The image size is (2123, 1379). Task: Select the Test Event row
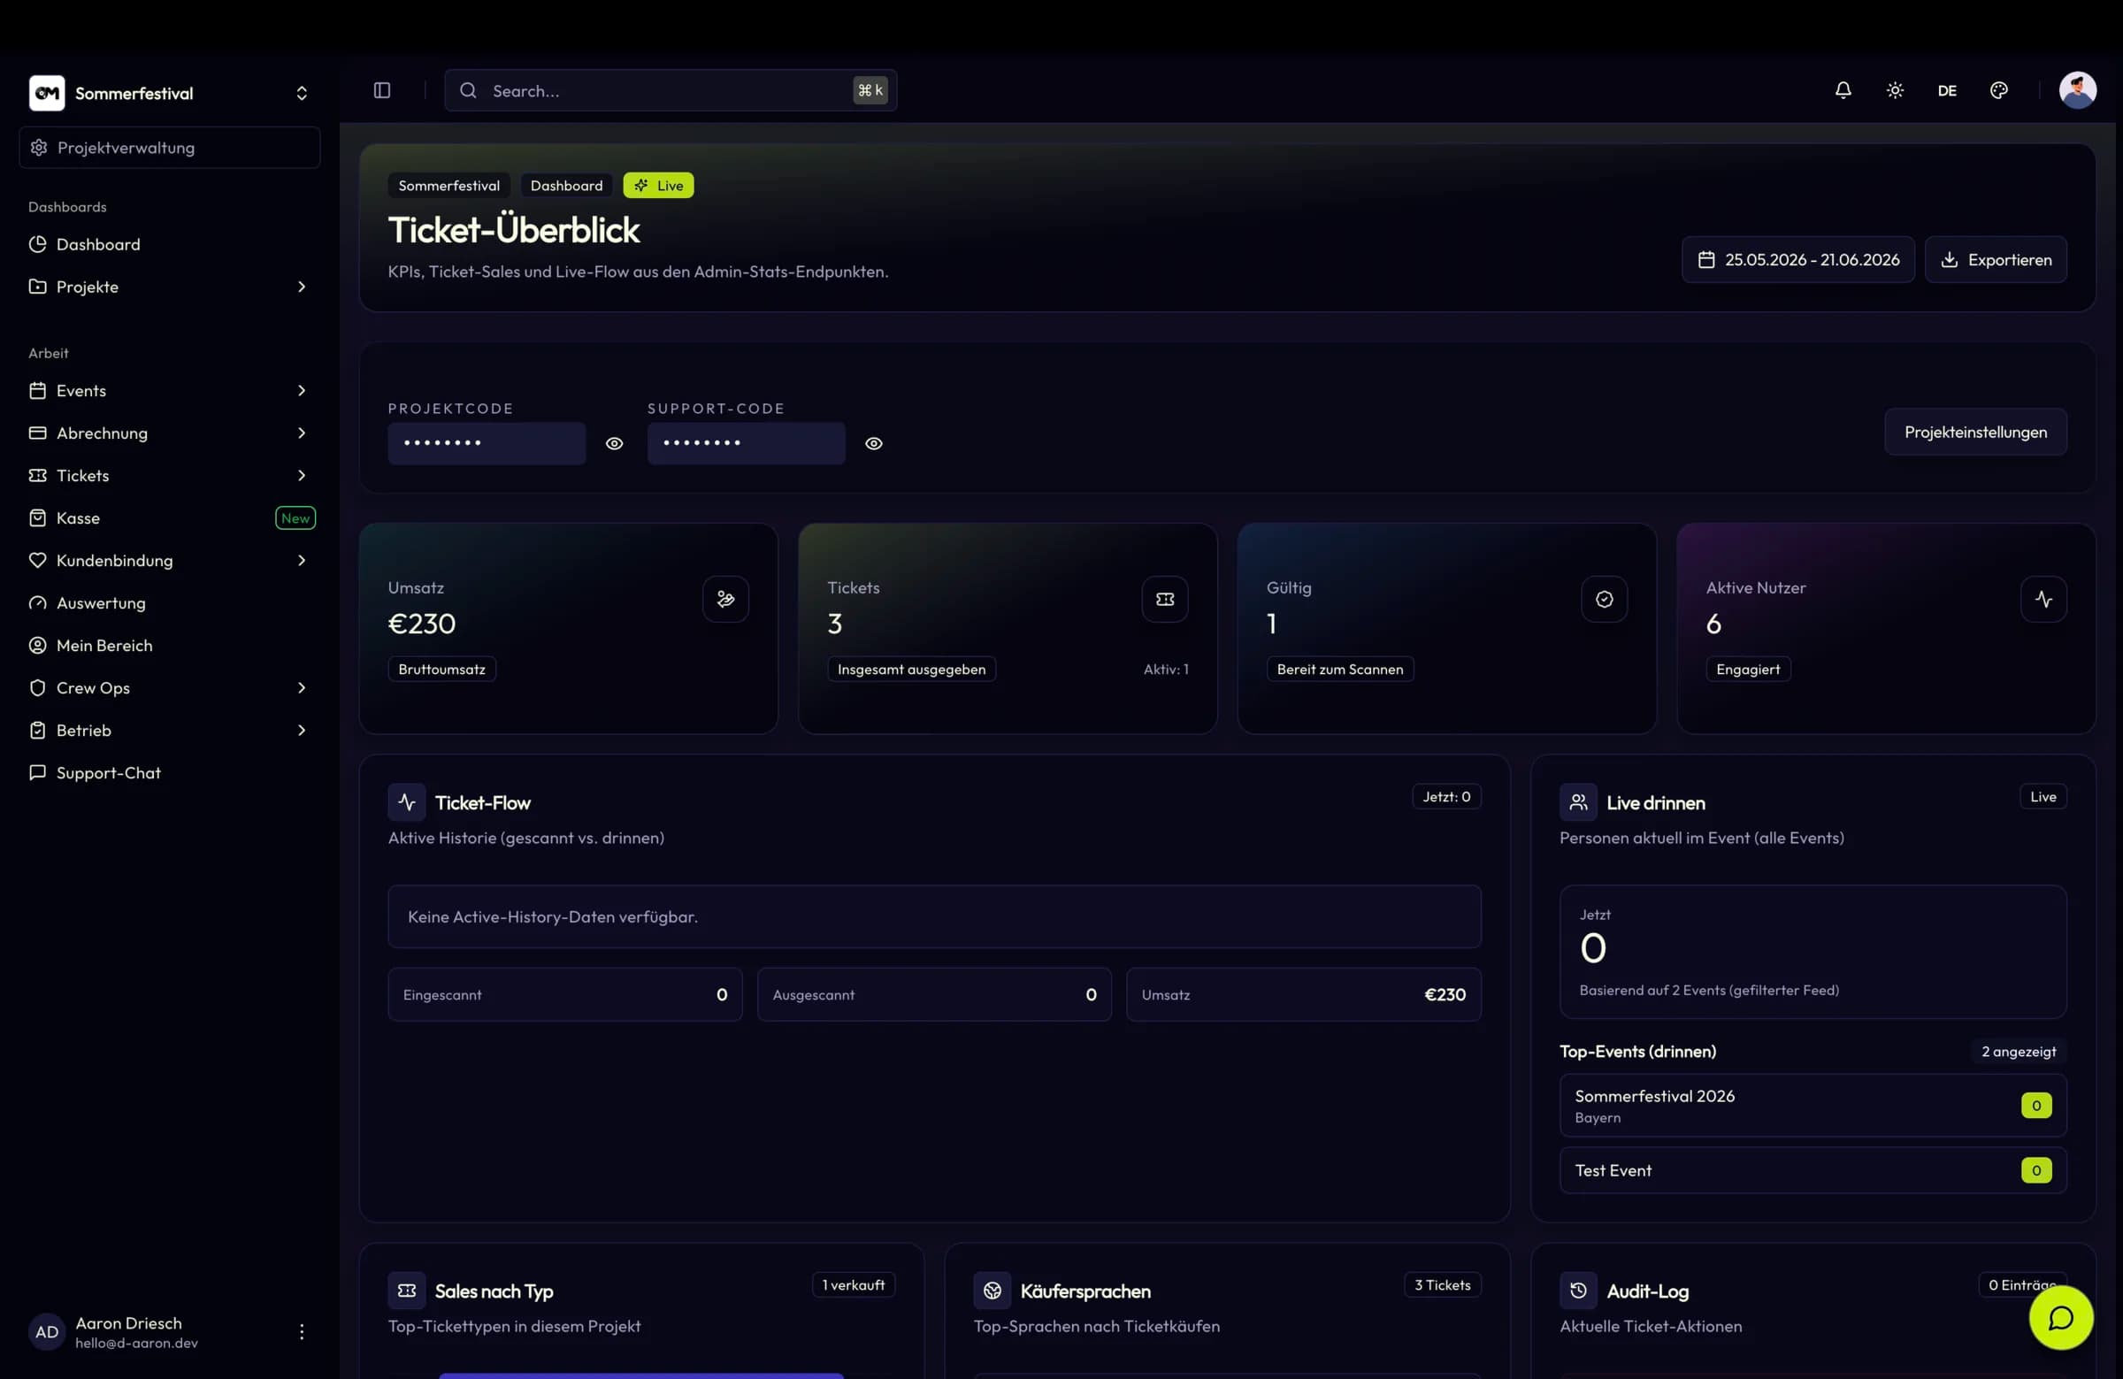[x=1813, y=1170]
